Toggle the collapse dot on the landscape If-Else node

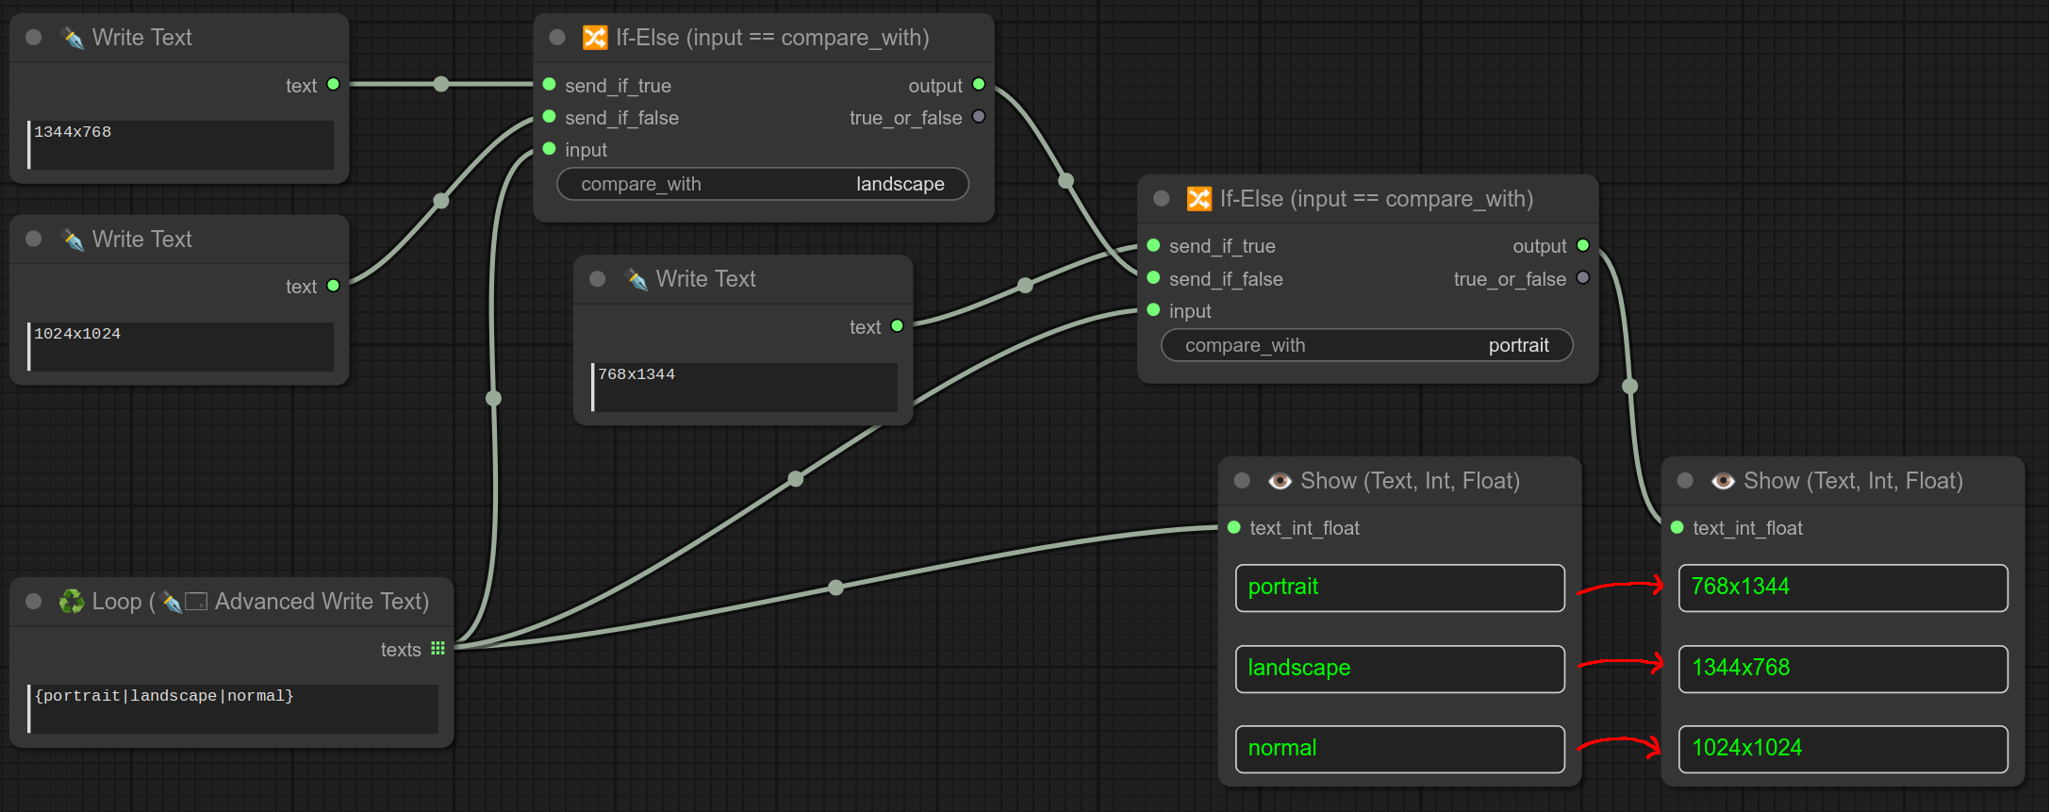pyautogui.click(x=557, y=38)
